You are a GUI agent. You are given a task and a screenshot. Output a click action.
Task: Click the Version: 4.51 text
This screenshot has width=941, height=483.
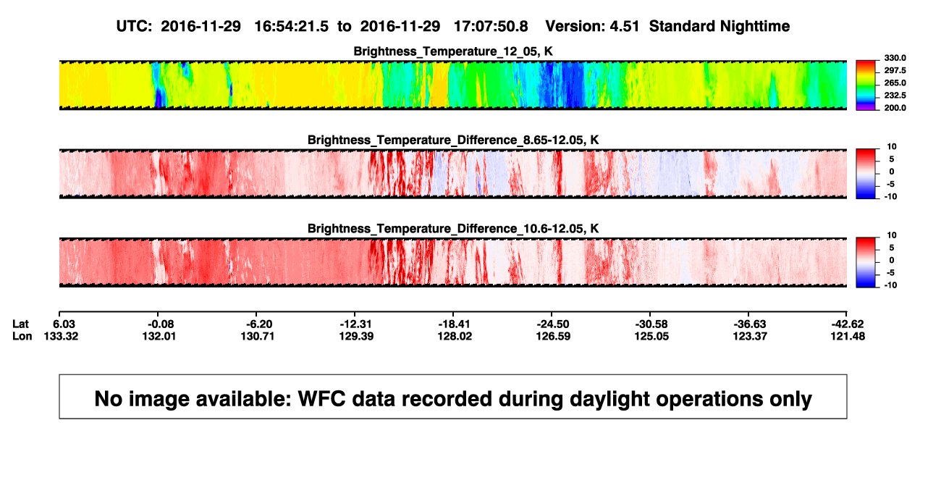594,27
